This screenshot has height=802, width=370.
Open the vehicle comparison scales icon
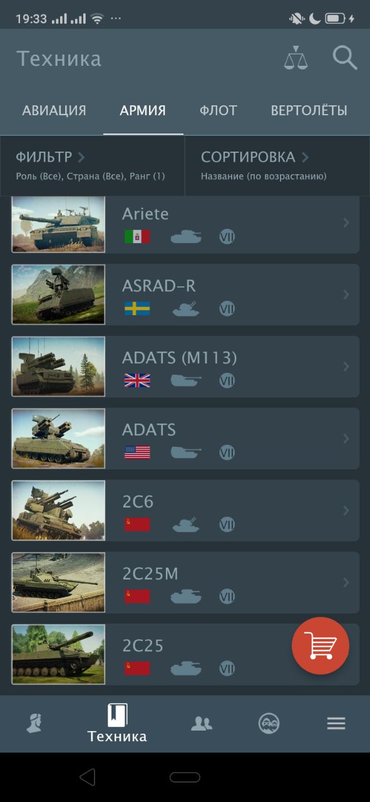click(x=296, y=58)
